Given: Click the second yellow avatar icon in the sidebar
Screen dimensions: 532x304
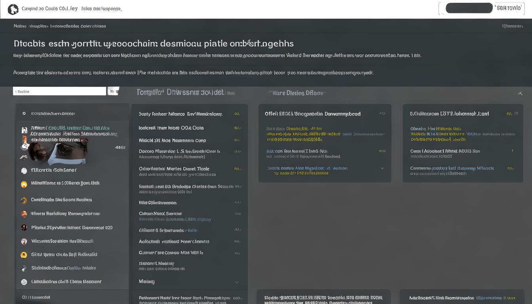Looking at the screenshot, I should (24, 255).
